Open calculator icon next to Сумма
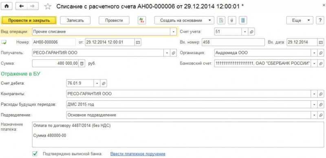 (x=82, y=63)
